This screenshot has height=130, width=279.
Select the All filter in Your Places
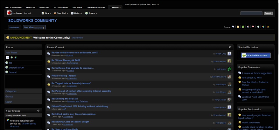click(8, 57)
